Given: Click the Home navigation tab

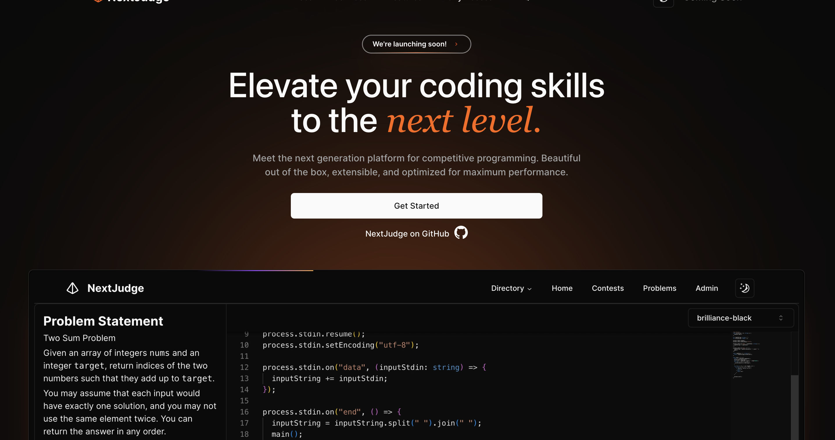Looking at the screenshot, I should point(562,288).
